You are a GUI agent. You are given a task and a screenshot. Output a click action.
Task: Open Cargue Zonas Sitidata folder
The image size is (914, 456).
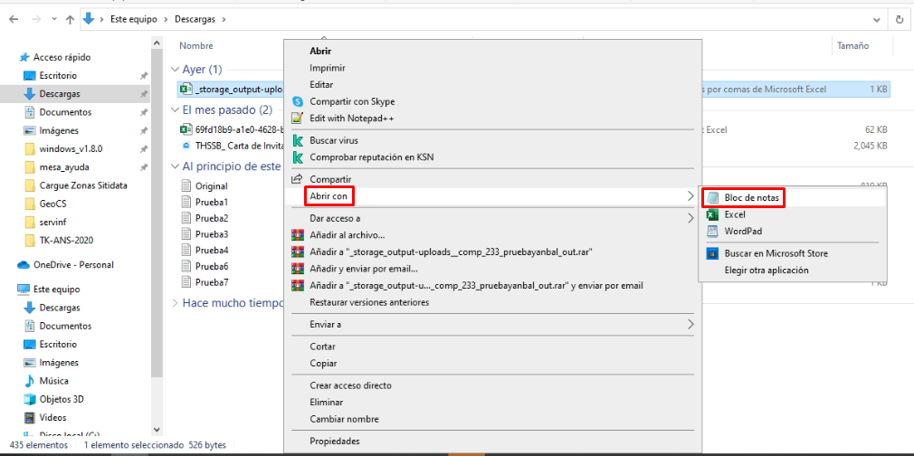click(82, 185)
